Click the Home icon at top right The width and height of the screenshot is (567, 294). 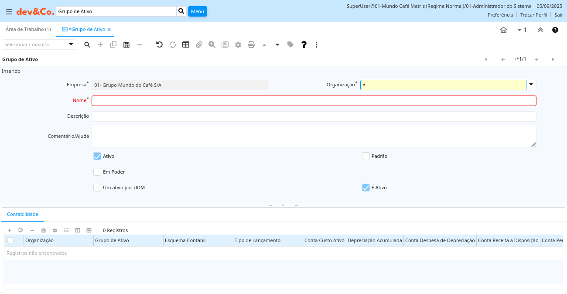503,30
